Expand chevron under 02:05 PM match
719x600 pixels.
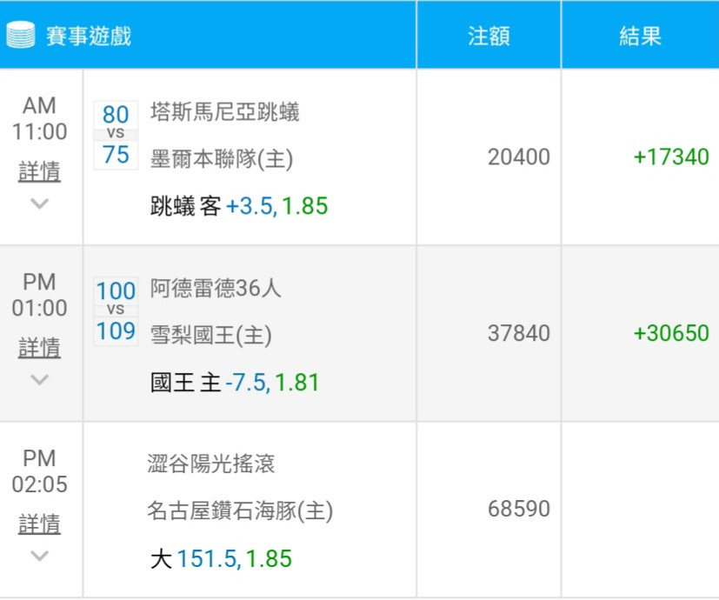click(x=39, y=556)
